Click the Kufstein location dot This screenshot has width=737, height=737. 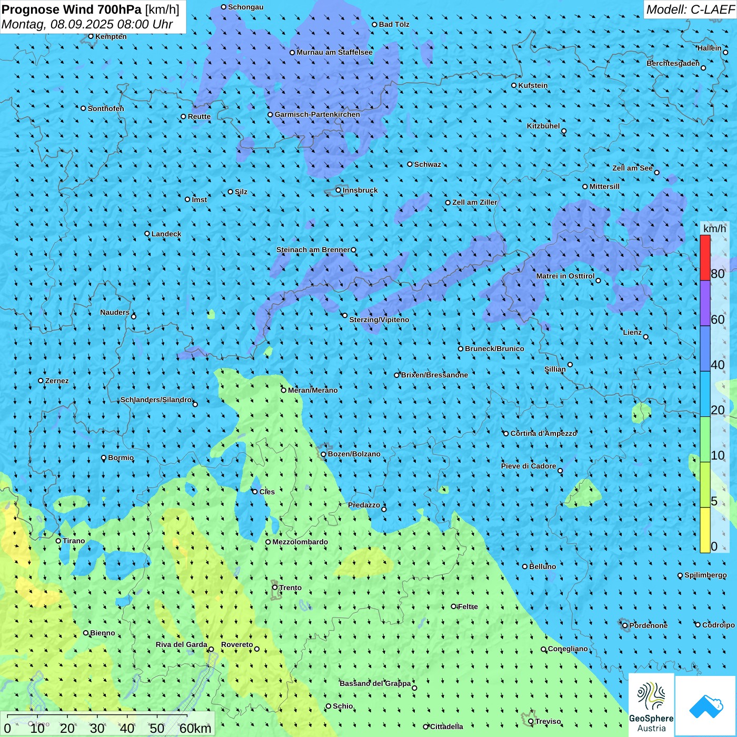click(x=514, y=85)
